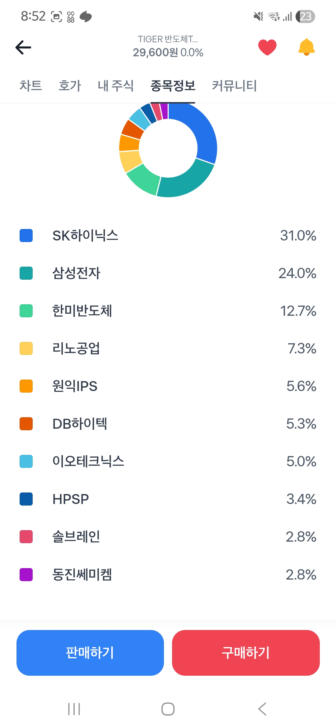Switch to the 호가 tab

[x=70, y=86]
